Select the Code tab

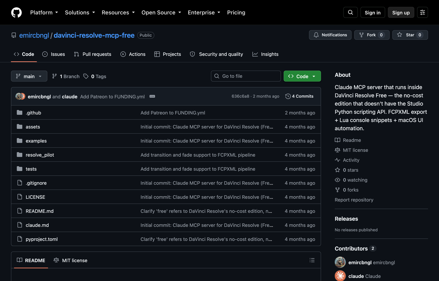coord(24,54)
